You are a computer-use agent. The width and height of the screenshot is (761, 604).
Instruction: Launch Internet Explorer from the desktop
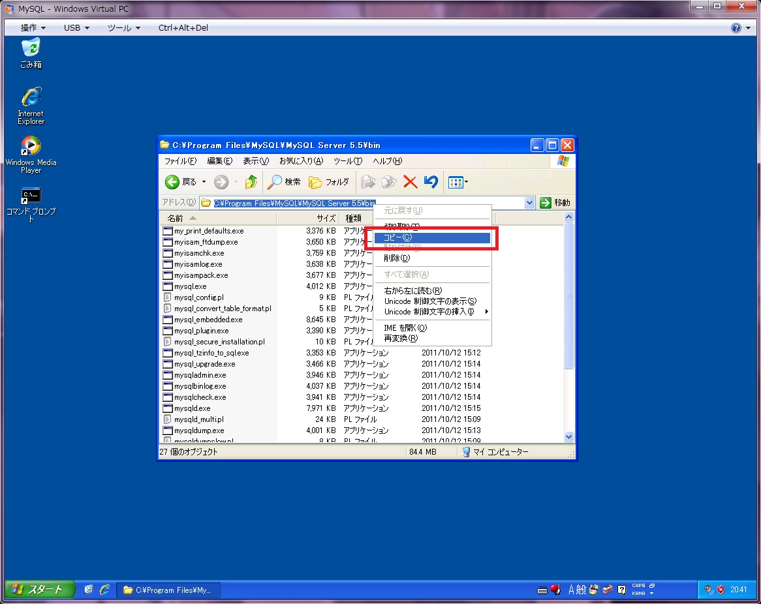[x=31, y=106]
